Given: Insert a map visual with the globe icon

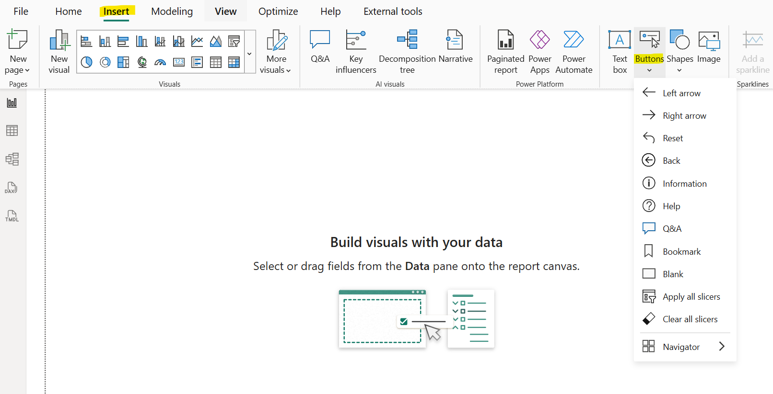Looking at the screenshot, I should click(142, 62).
